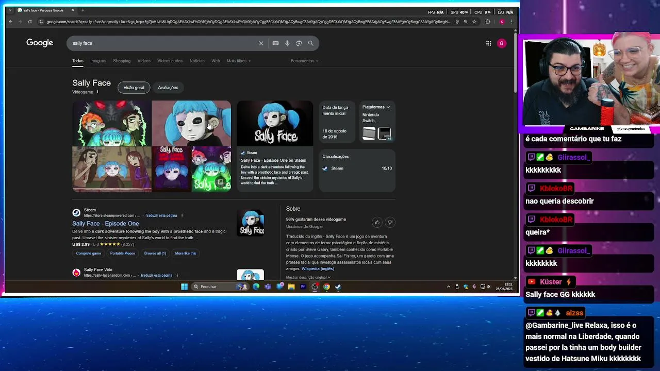This screenshot has width=660, height=371.
Task: Open Adobe Premiere Pro from the taskbar
Action: coord(303,287)
